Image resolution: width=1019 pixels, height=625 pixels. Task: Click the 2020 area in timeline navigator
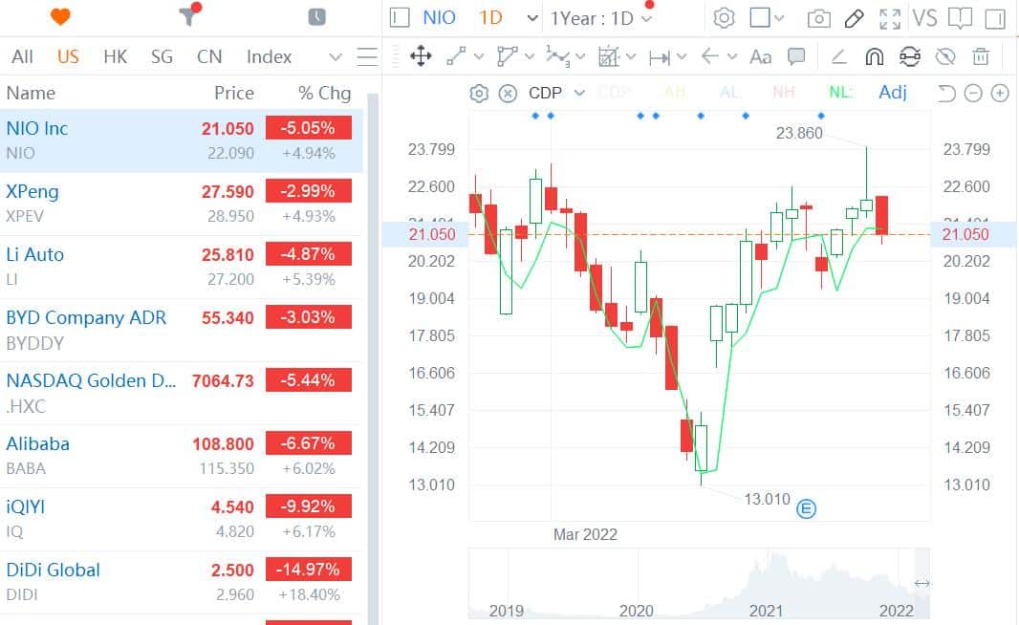[x=637, y=611]
